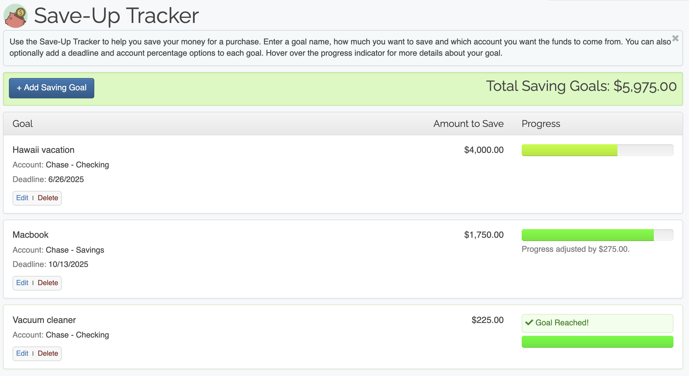Click the Amount to Save column header
Screen dimensions: 689x376
point(468,124)
